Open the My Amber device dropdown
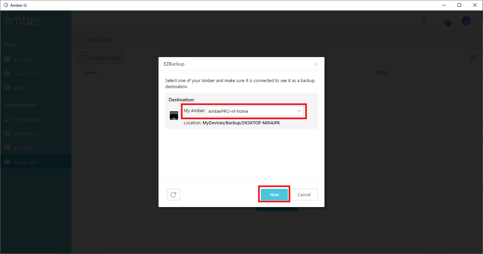 [255, 111]
